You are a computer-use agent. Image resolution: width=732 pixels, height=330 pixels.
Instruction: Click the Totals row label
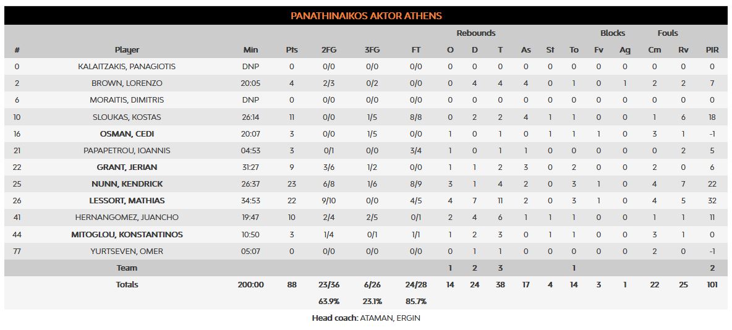coord(127,284)
